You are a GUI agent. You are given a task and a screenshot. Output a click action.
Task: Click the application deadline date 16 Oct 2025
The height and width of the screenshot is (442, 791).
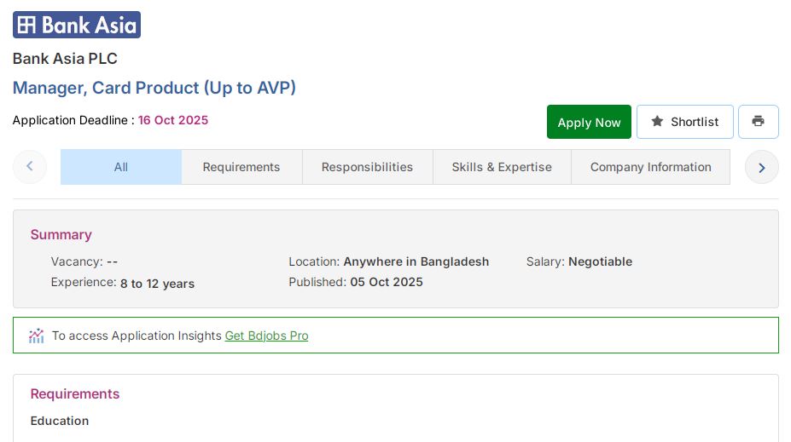click(173, 120)
